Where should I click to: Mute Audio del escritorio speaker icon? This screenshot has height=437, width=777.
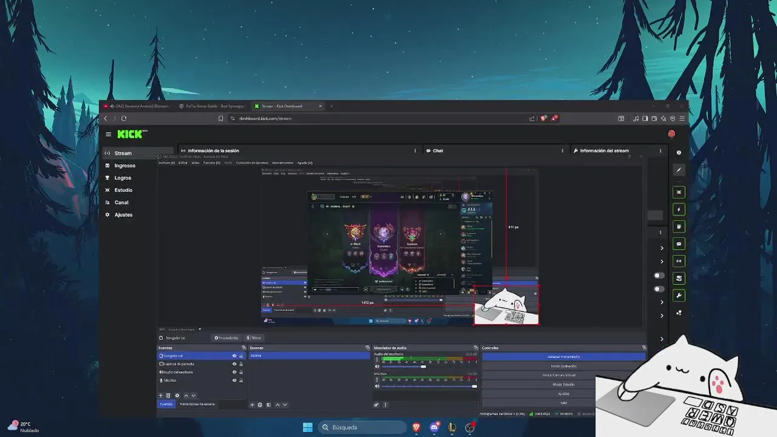pyautogui.click(x=377, y=367)
